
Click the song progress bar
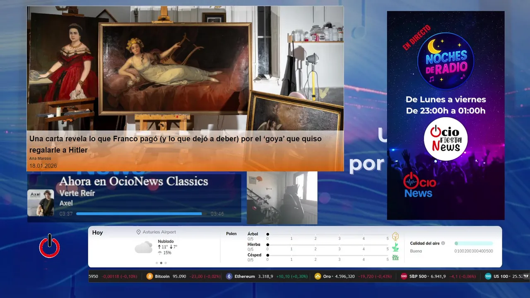click(x=142, y=214)
